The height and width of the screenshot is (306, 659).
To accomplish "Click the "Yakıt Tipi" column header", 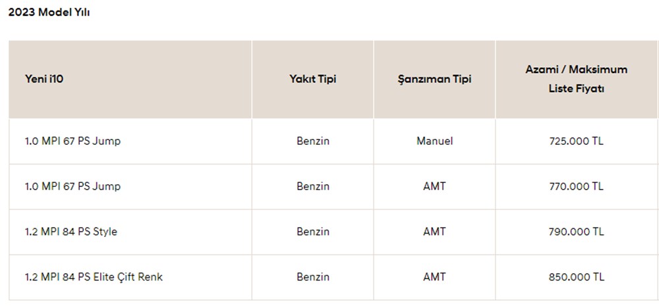I will tap(312, 79).
